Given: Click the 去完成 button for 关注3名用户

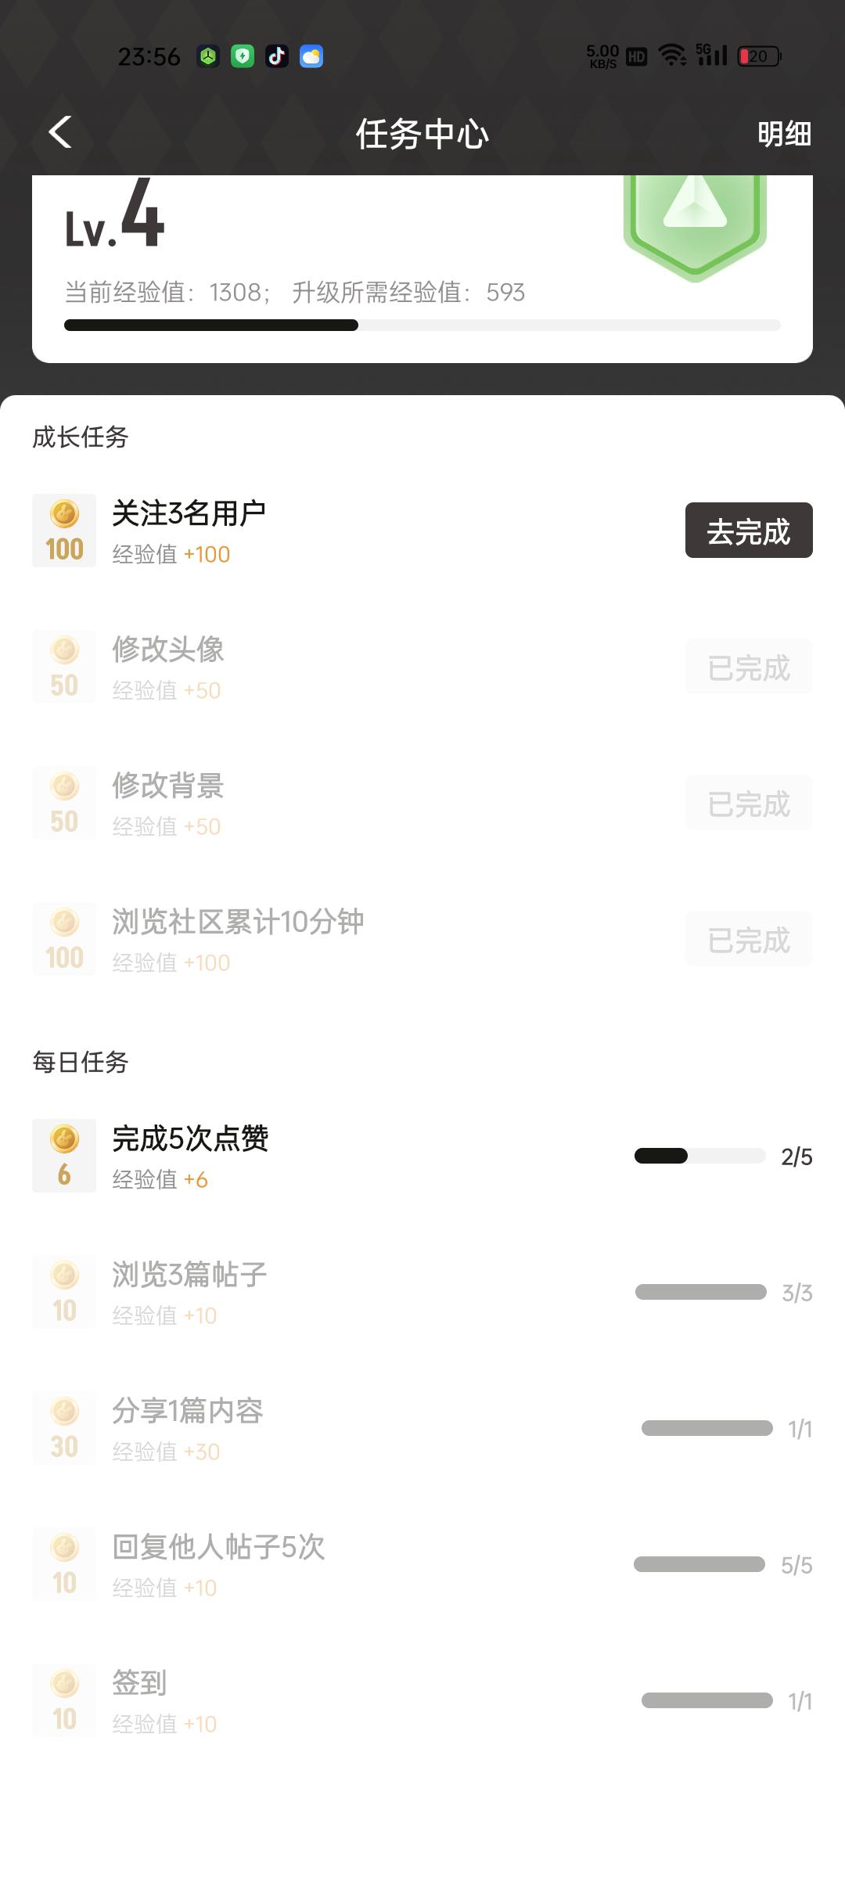Looking at the screenshot, I should pyautogui.click(x=749, y=531).
